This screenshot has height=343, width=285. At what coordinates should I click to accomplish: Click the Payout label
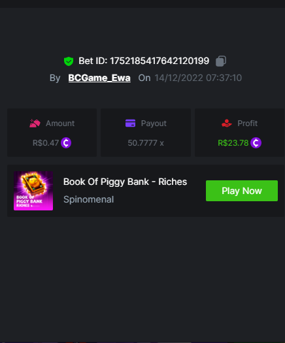pyautogui.click(x=154, y=123)
